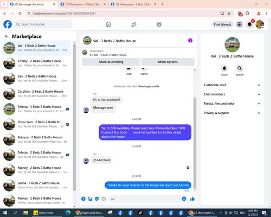Open Zay 2 Beds 2 Baths conversation
The image size is (271, 217).
(x=36, y=78)
